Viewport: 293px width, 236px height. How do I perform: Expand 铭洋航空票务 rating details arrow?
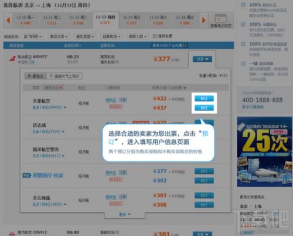pos(63,156)
